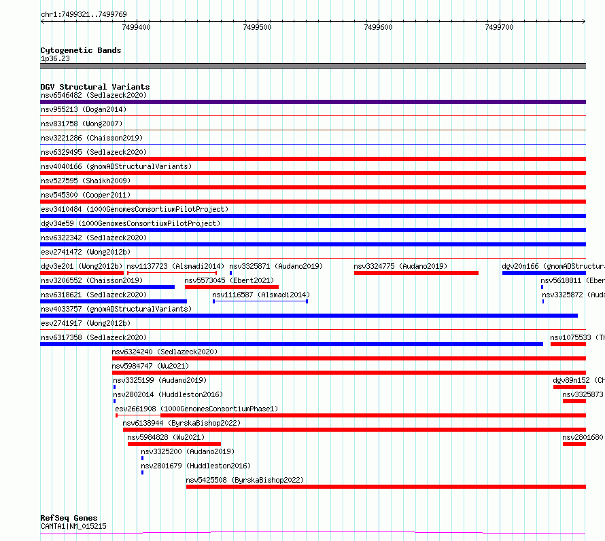Image resolution: width=605 pixels, height=541 pixels.
Task: Click nsv2802014 (Huddleston2016) label
Action: [x=168, y=394]
